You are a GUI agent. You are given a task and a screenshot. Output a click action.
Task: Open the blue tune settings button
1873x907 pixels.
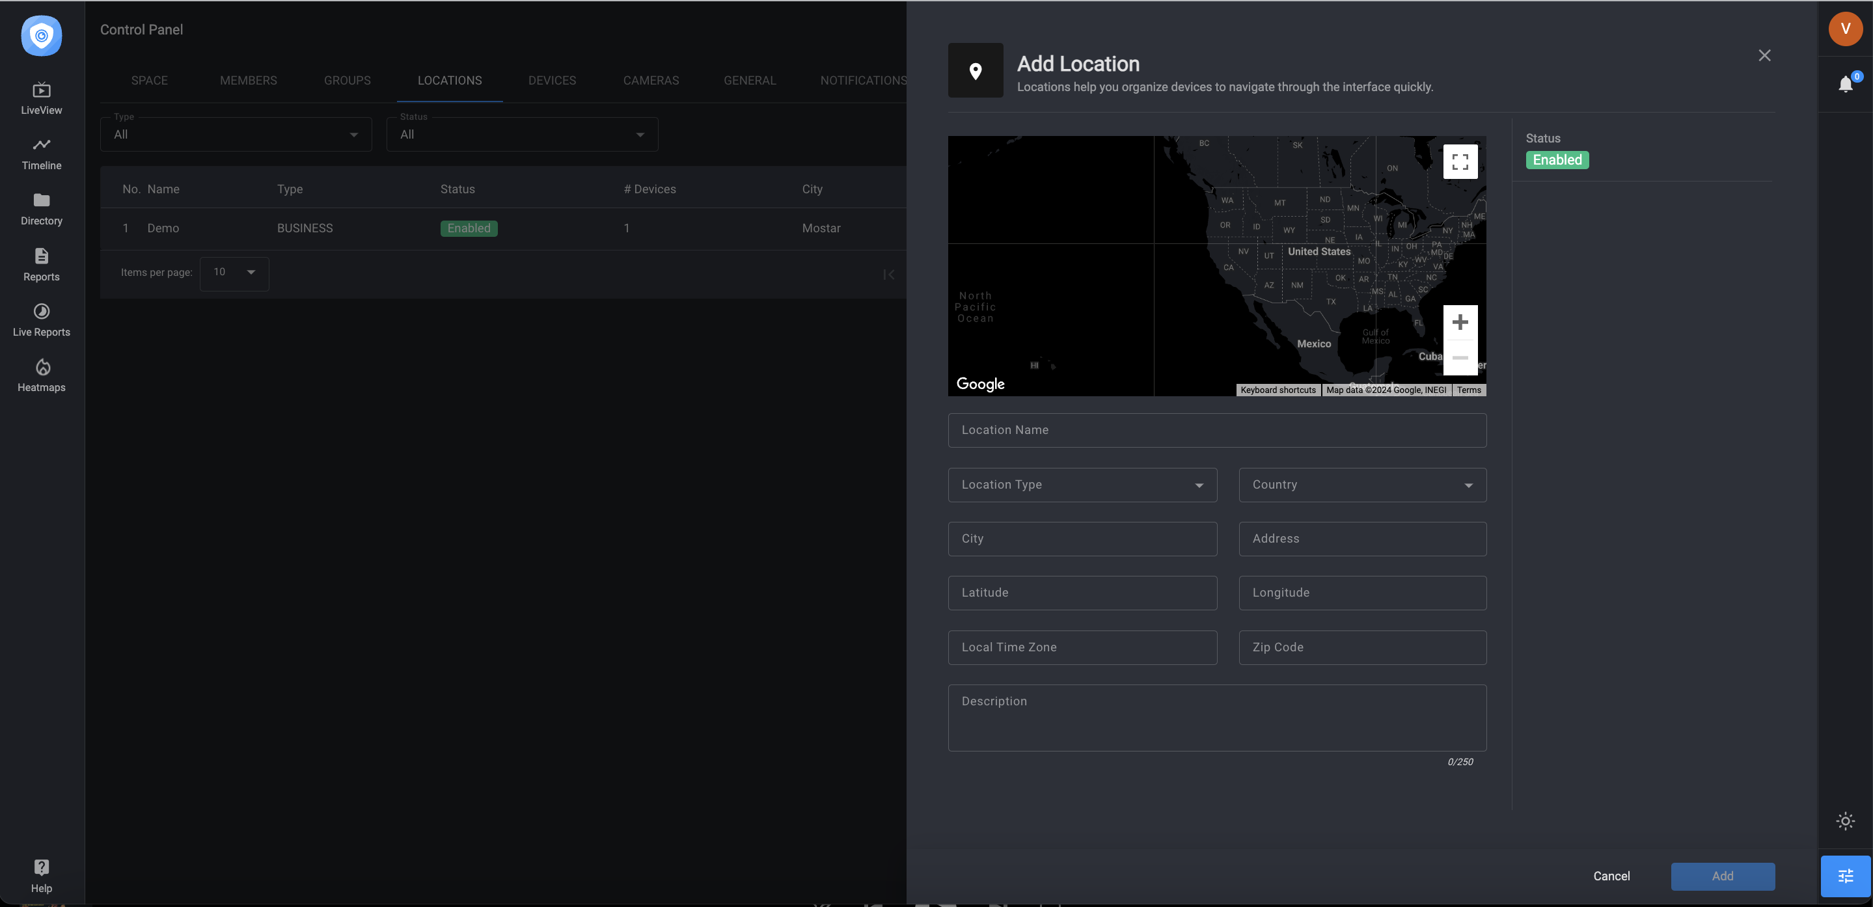point(1846,876)
